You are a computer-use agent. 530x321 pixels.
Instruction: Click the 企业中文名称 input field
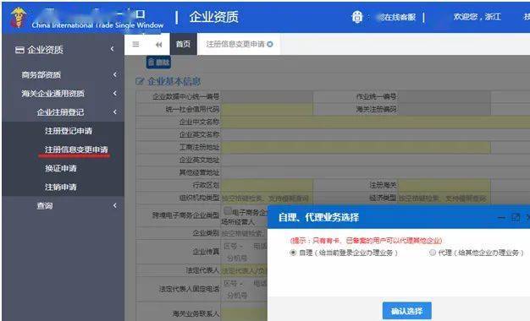coord(376,122)
